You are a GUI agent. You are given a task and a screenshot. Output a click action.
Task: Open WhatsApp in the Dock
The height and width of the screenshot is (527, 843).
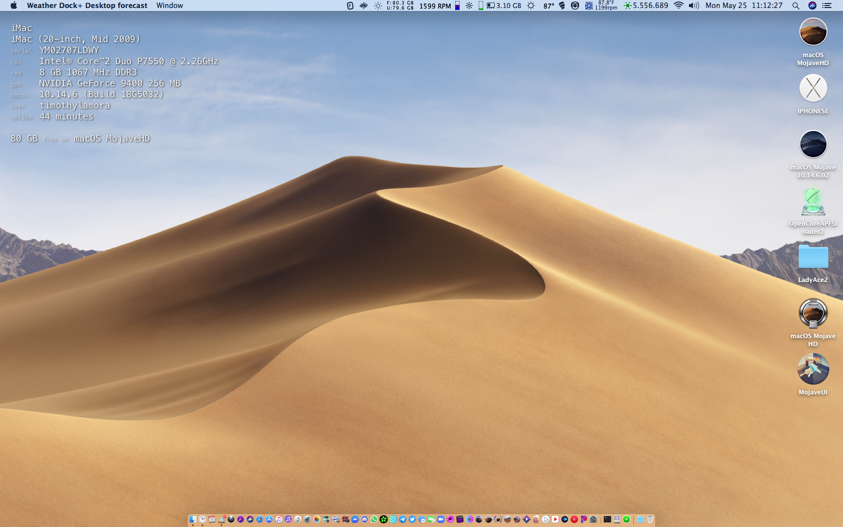click(374, 519)
